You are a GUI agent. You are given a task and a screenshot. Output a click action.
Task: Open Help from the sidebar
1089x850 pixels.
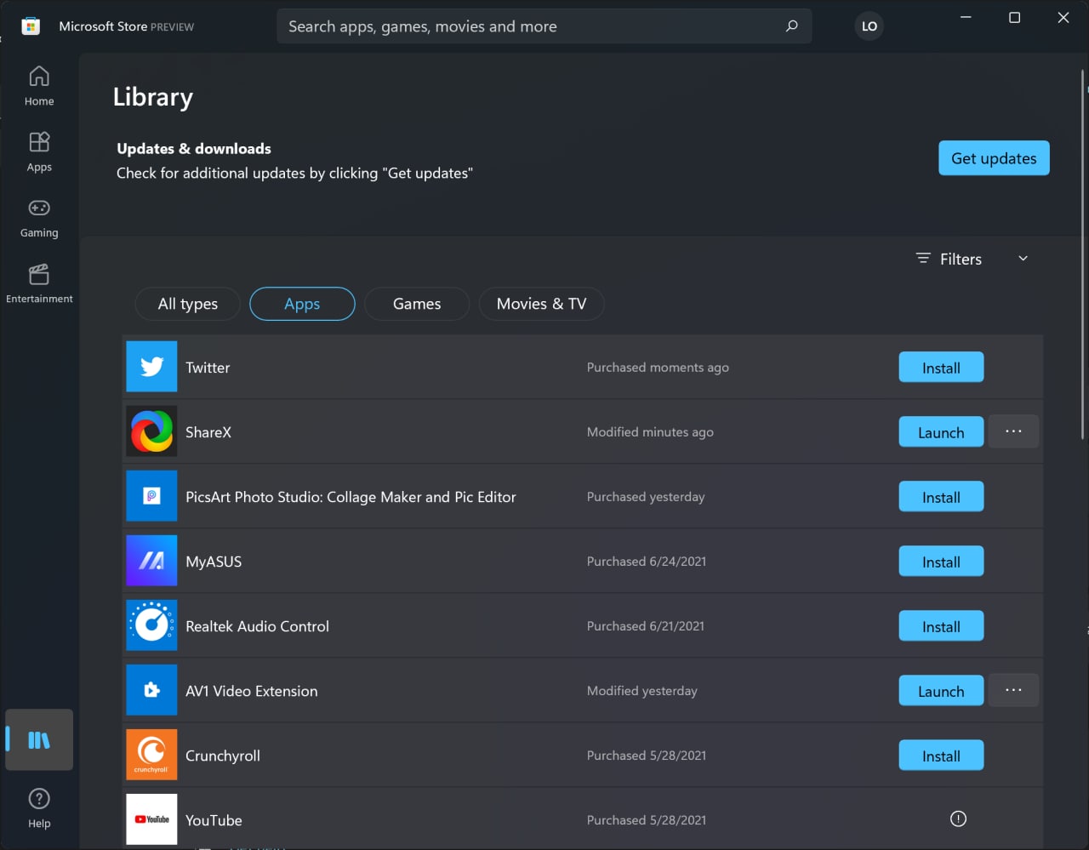(x=39, y=807)
